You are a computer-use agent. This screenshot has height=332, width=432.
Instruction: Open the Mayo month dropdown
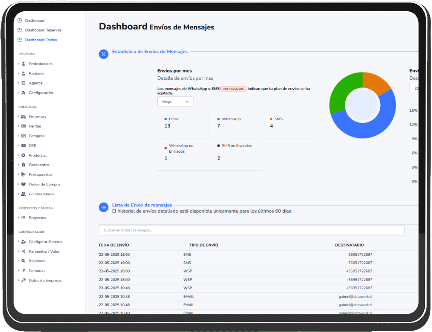(175, 102)
